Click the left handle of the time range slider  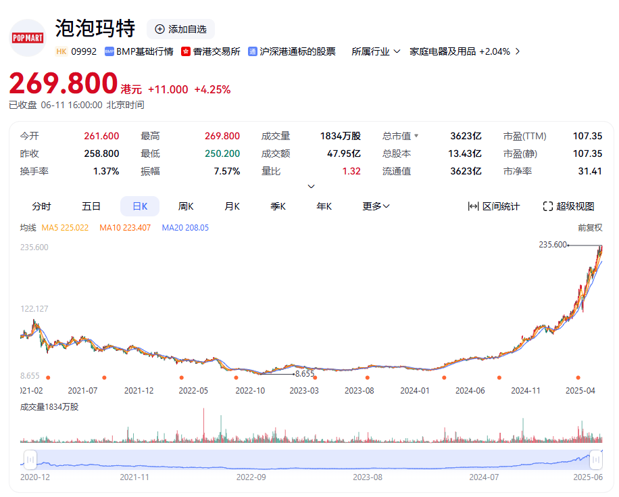(x=30, y=460)
